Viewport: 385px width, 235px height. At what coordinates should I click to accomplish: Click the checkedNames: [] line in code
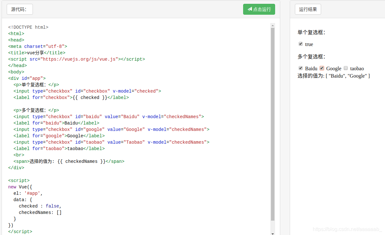click(40, 212)
